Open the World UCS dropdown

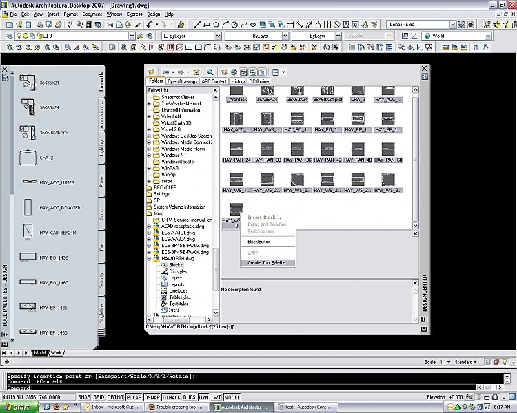(x=488, y=36)
